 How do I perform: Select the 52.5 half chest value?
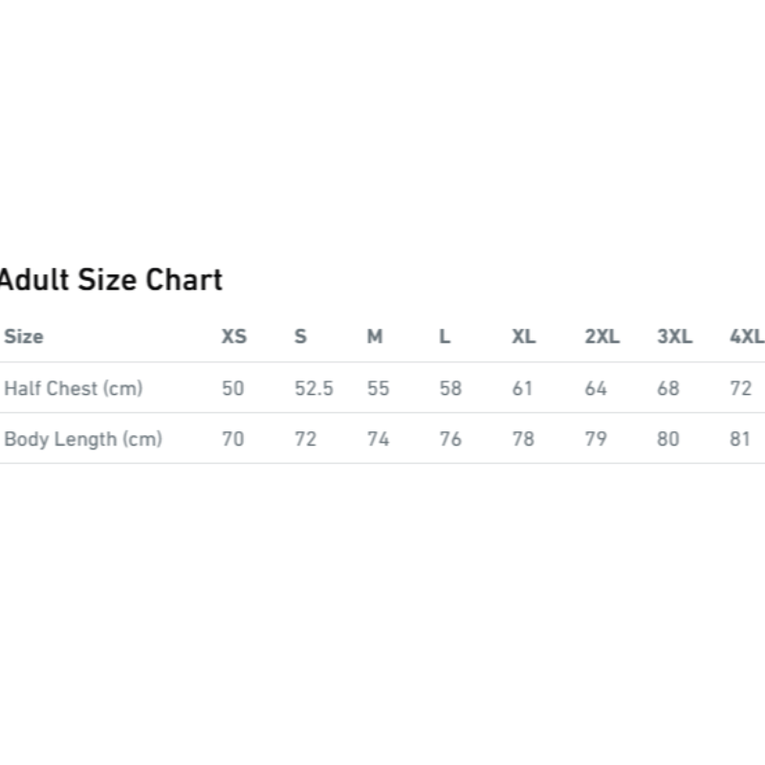coord(314,388)
